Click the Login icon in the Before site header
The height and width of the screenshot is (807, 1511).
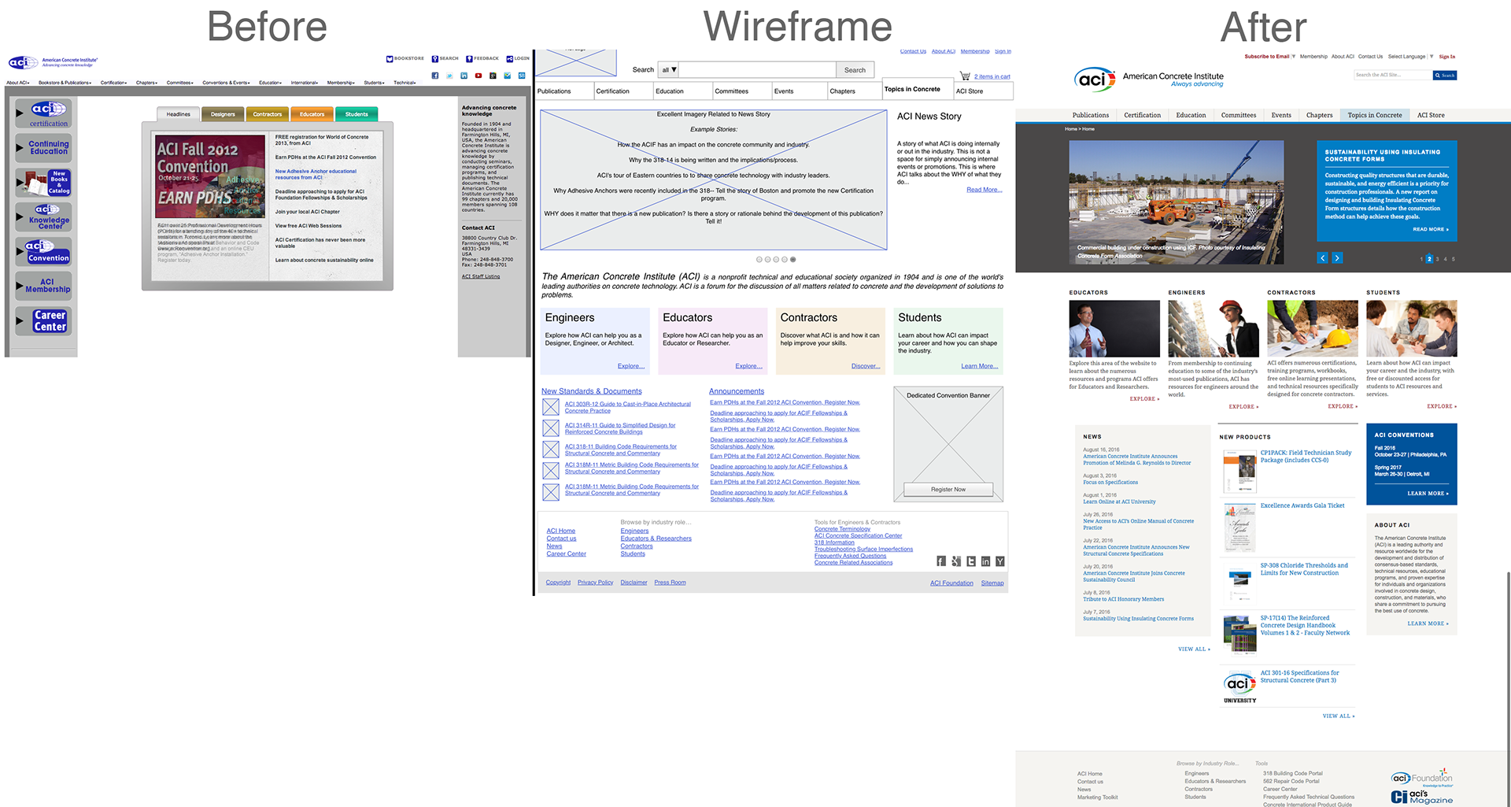click(x=509, y=58)
